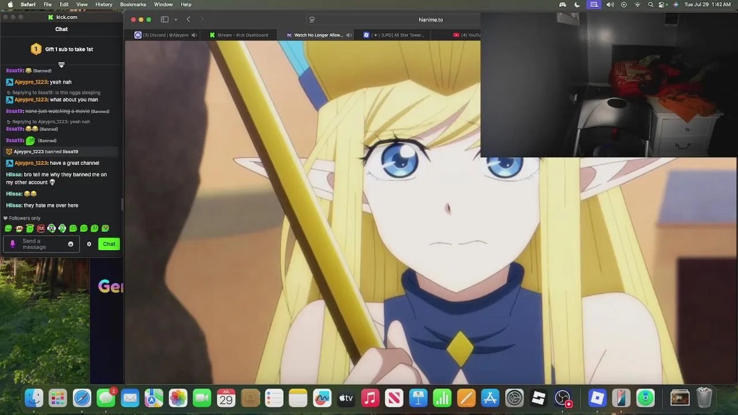Click the hianime.to address bar
Screen dimensions: 738x415
431,20
